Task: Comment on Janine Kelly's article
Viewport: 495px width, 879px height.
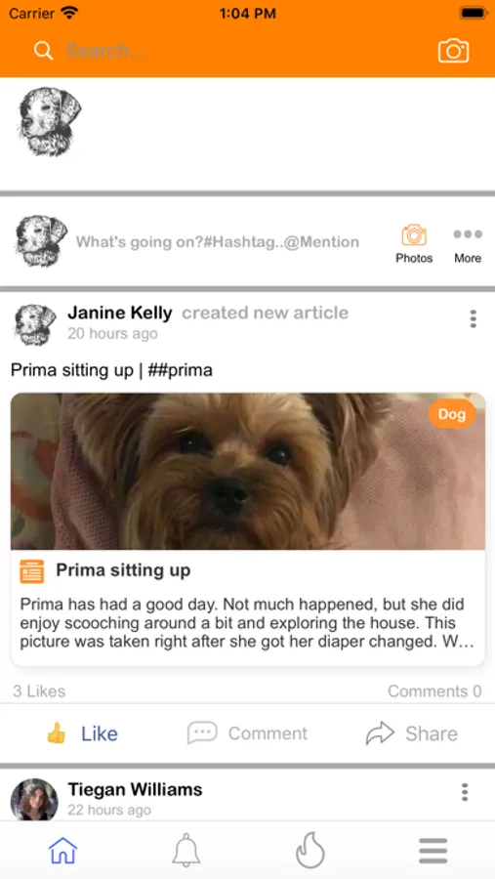Action: click(247, 733)
